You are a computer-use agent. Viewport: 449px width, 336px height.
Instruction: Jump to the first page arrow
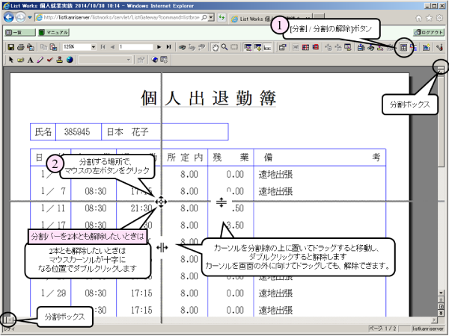(x=103, y=47)
